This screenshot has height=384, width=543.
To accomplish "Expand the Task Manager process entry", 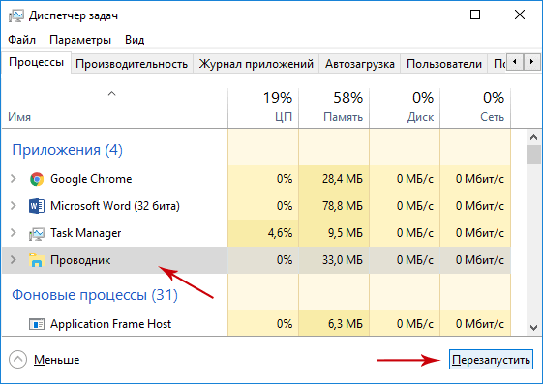I will click(14, 233).
